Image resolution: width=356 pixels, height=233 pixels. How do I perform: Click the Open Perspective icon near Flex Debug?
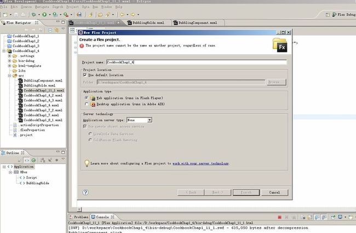click(x=328, y=15)
